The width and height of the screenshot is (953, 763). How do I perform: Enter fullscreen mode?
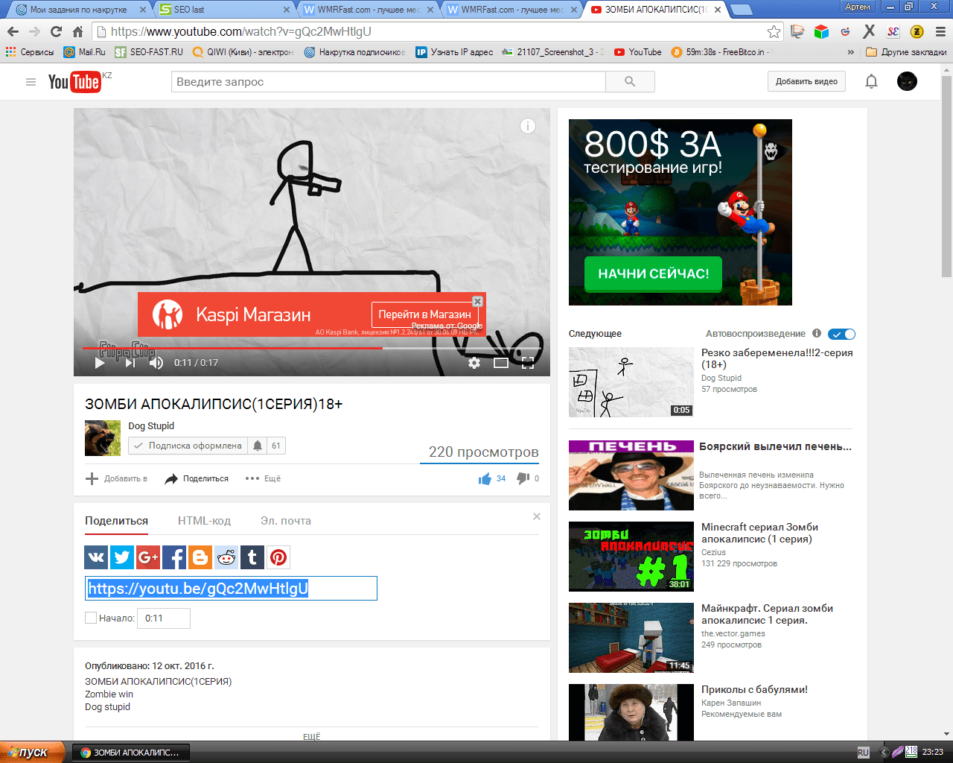tap(528, 363)
